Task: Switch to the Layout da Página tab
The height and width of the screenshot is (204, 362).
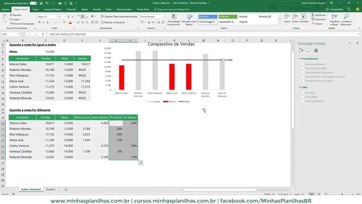Action: click(53, 9)
